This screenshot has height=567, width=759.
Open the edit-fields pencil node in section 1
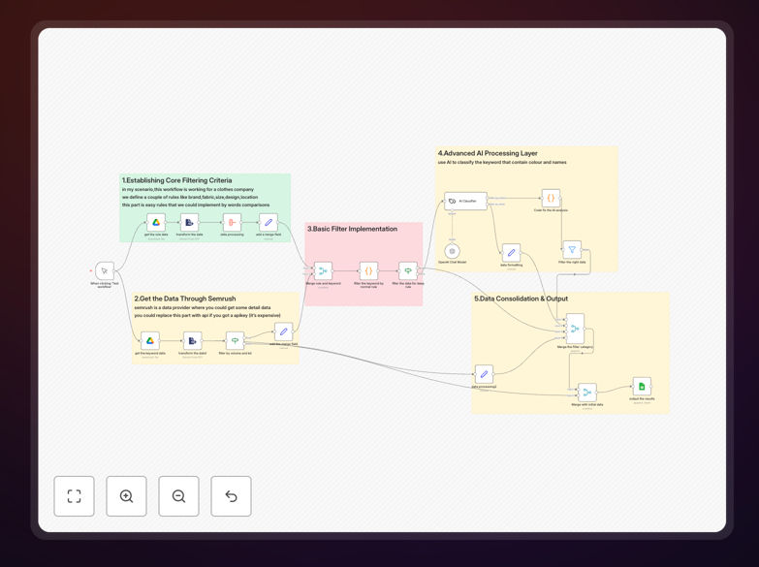[x=269, y=223]
